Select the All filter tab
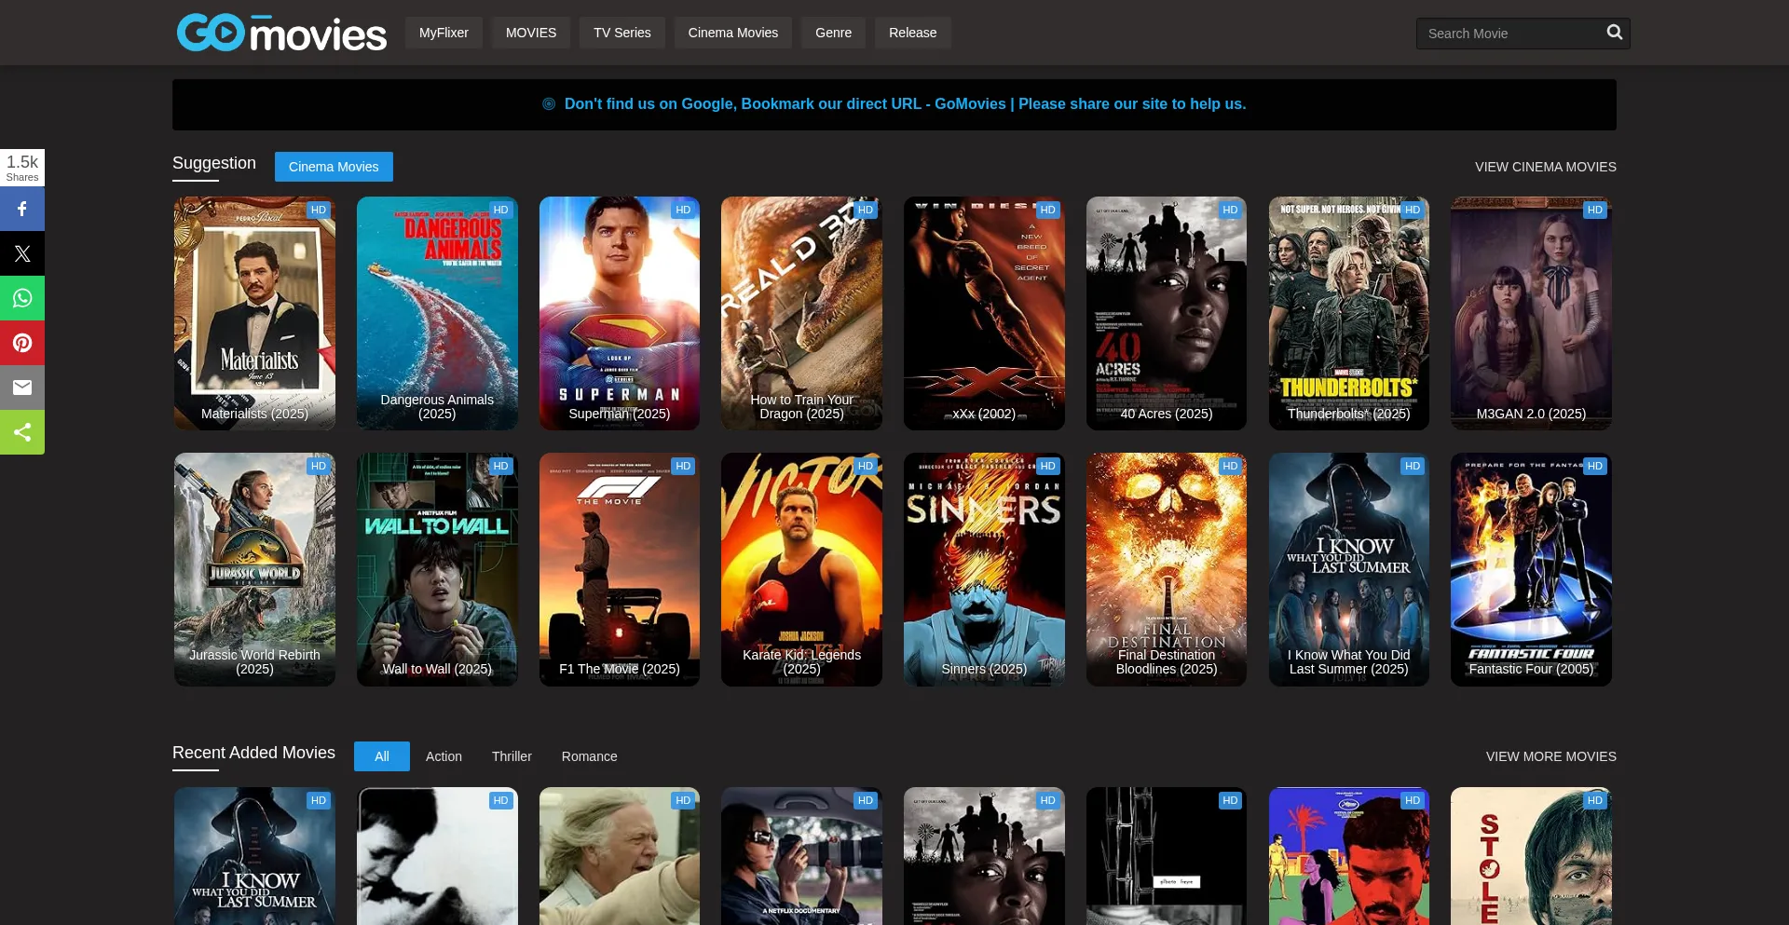Viewport: 1789px width, 925px height. (382, 756)
